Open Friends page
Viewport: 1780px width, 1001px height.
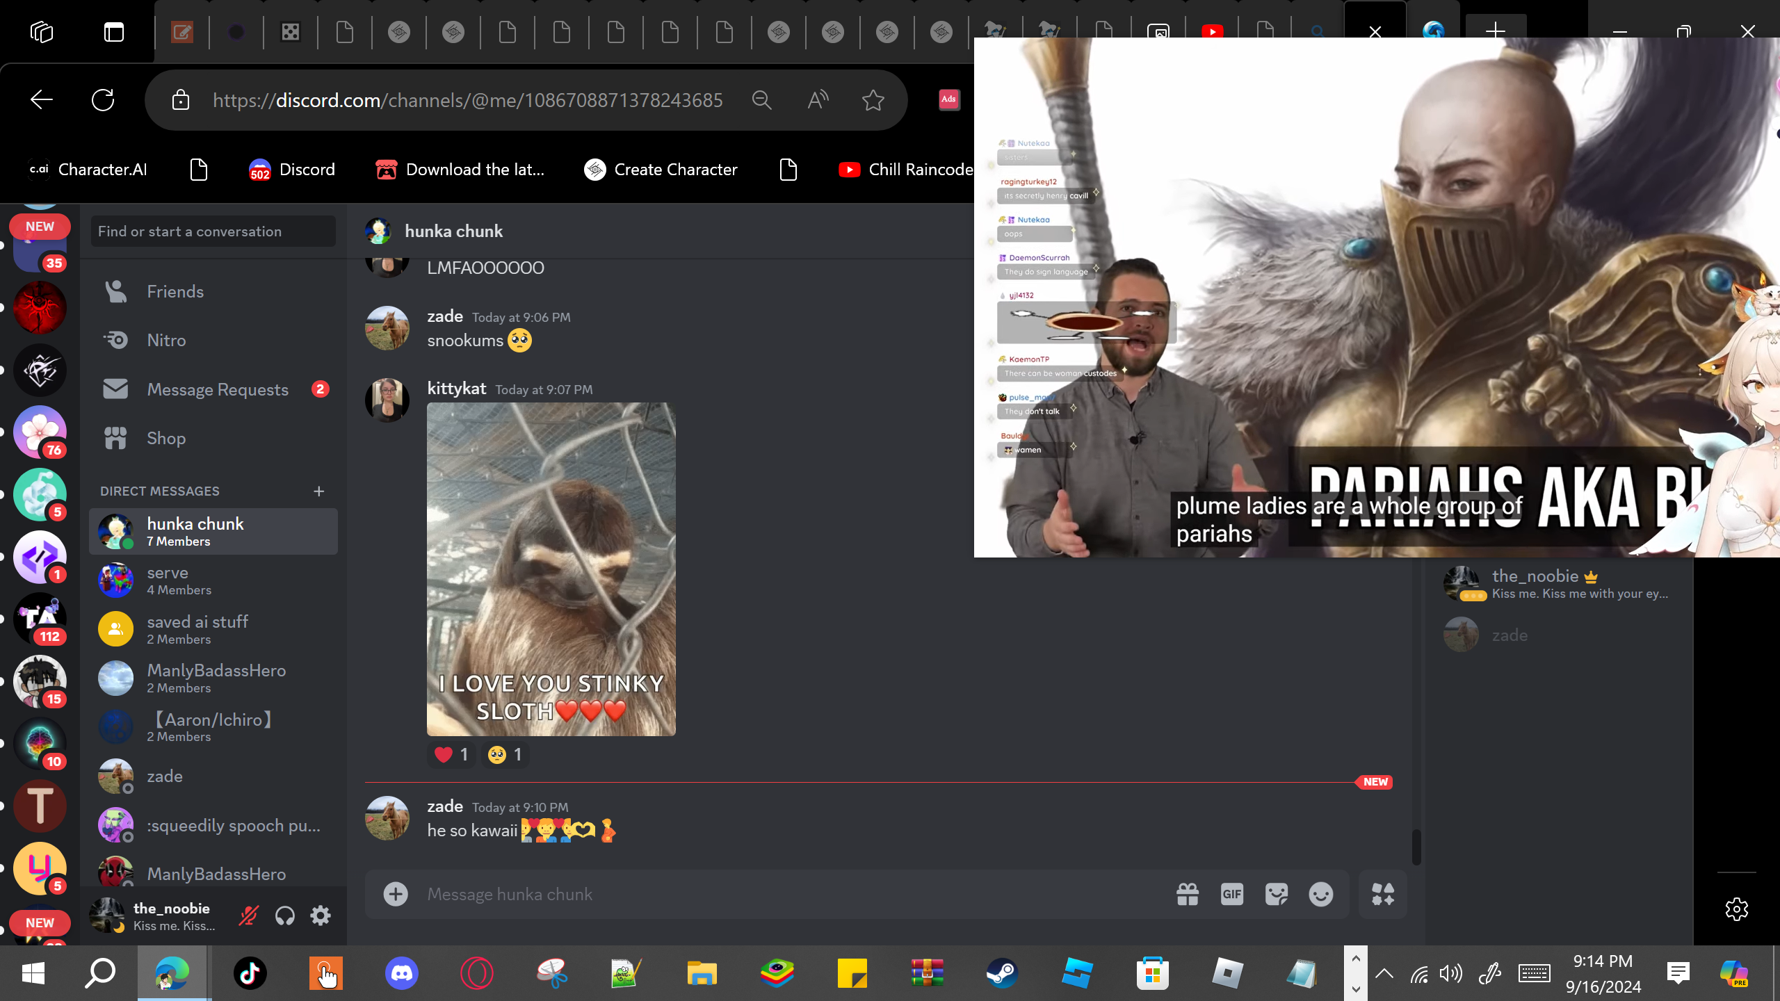[x=213, y=291]
